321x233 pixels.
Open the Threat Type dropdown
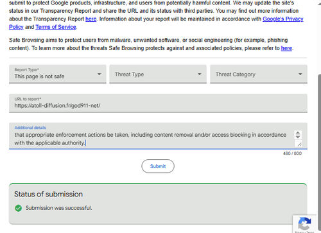click(x=158, y=74)
